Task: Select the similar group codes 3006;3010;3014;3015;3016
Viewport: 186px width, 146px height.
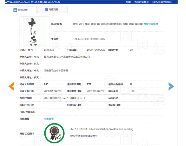Action: [90, 39]
